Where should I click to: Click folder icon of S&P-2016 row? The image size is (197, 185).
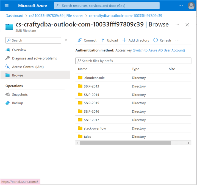coord(80,111)
